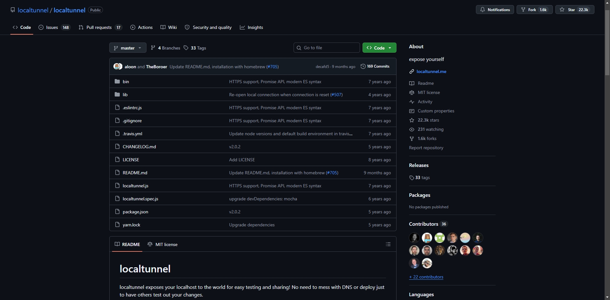The height and width of the screenshot is (300, 610).
Task: Open Report repository link
Action: (x=426, y=148)
